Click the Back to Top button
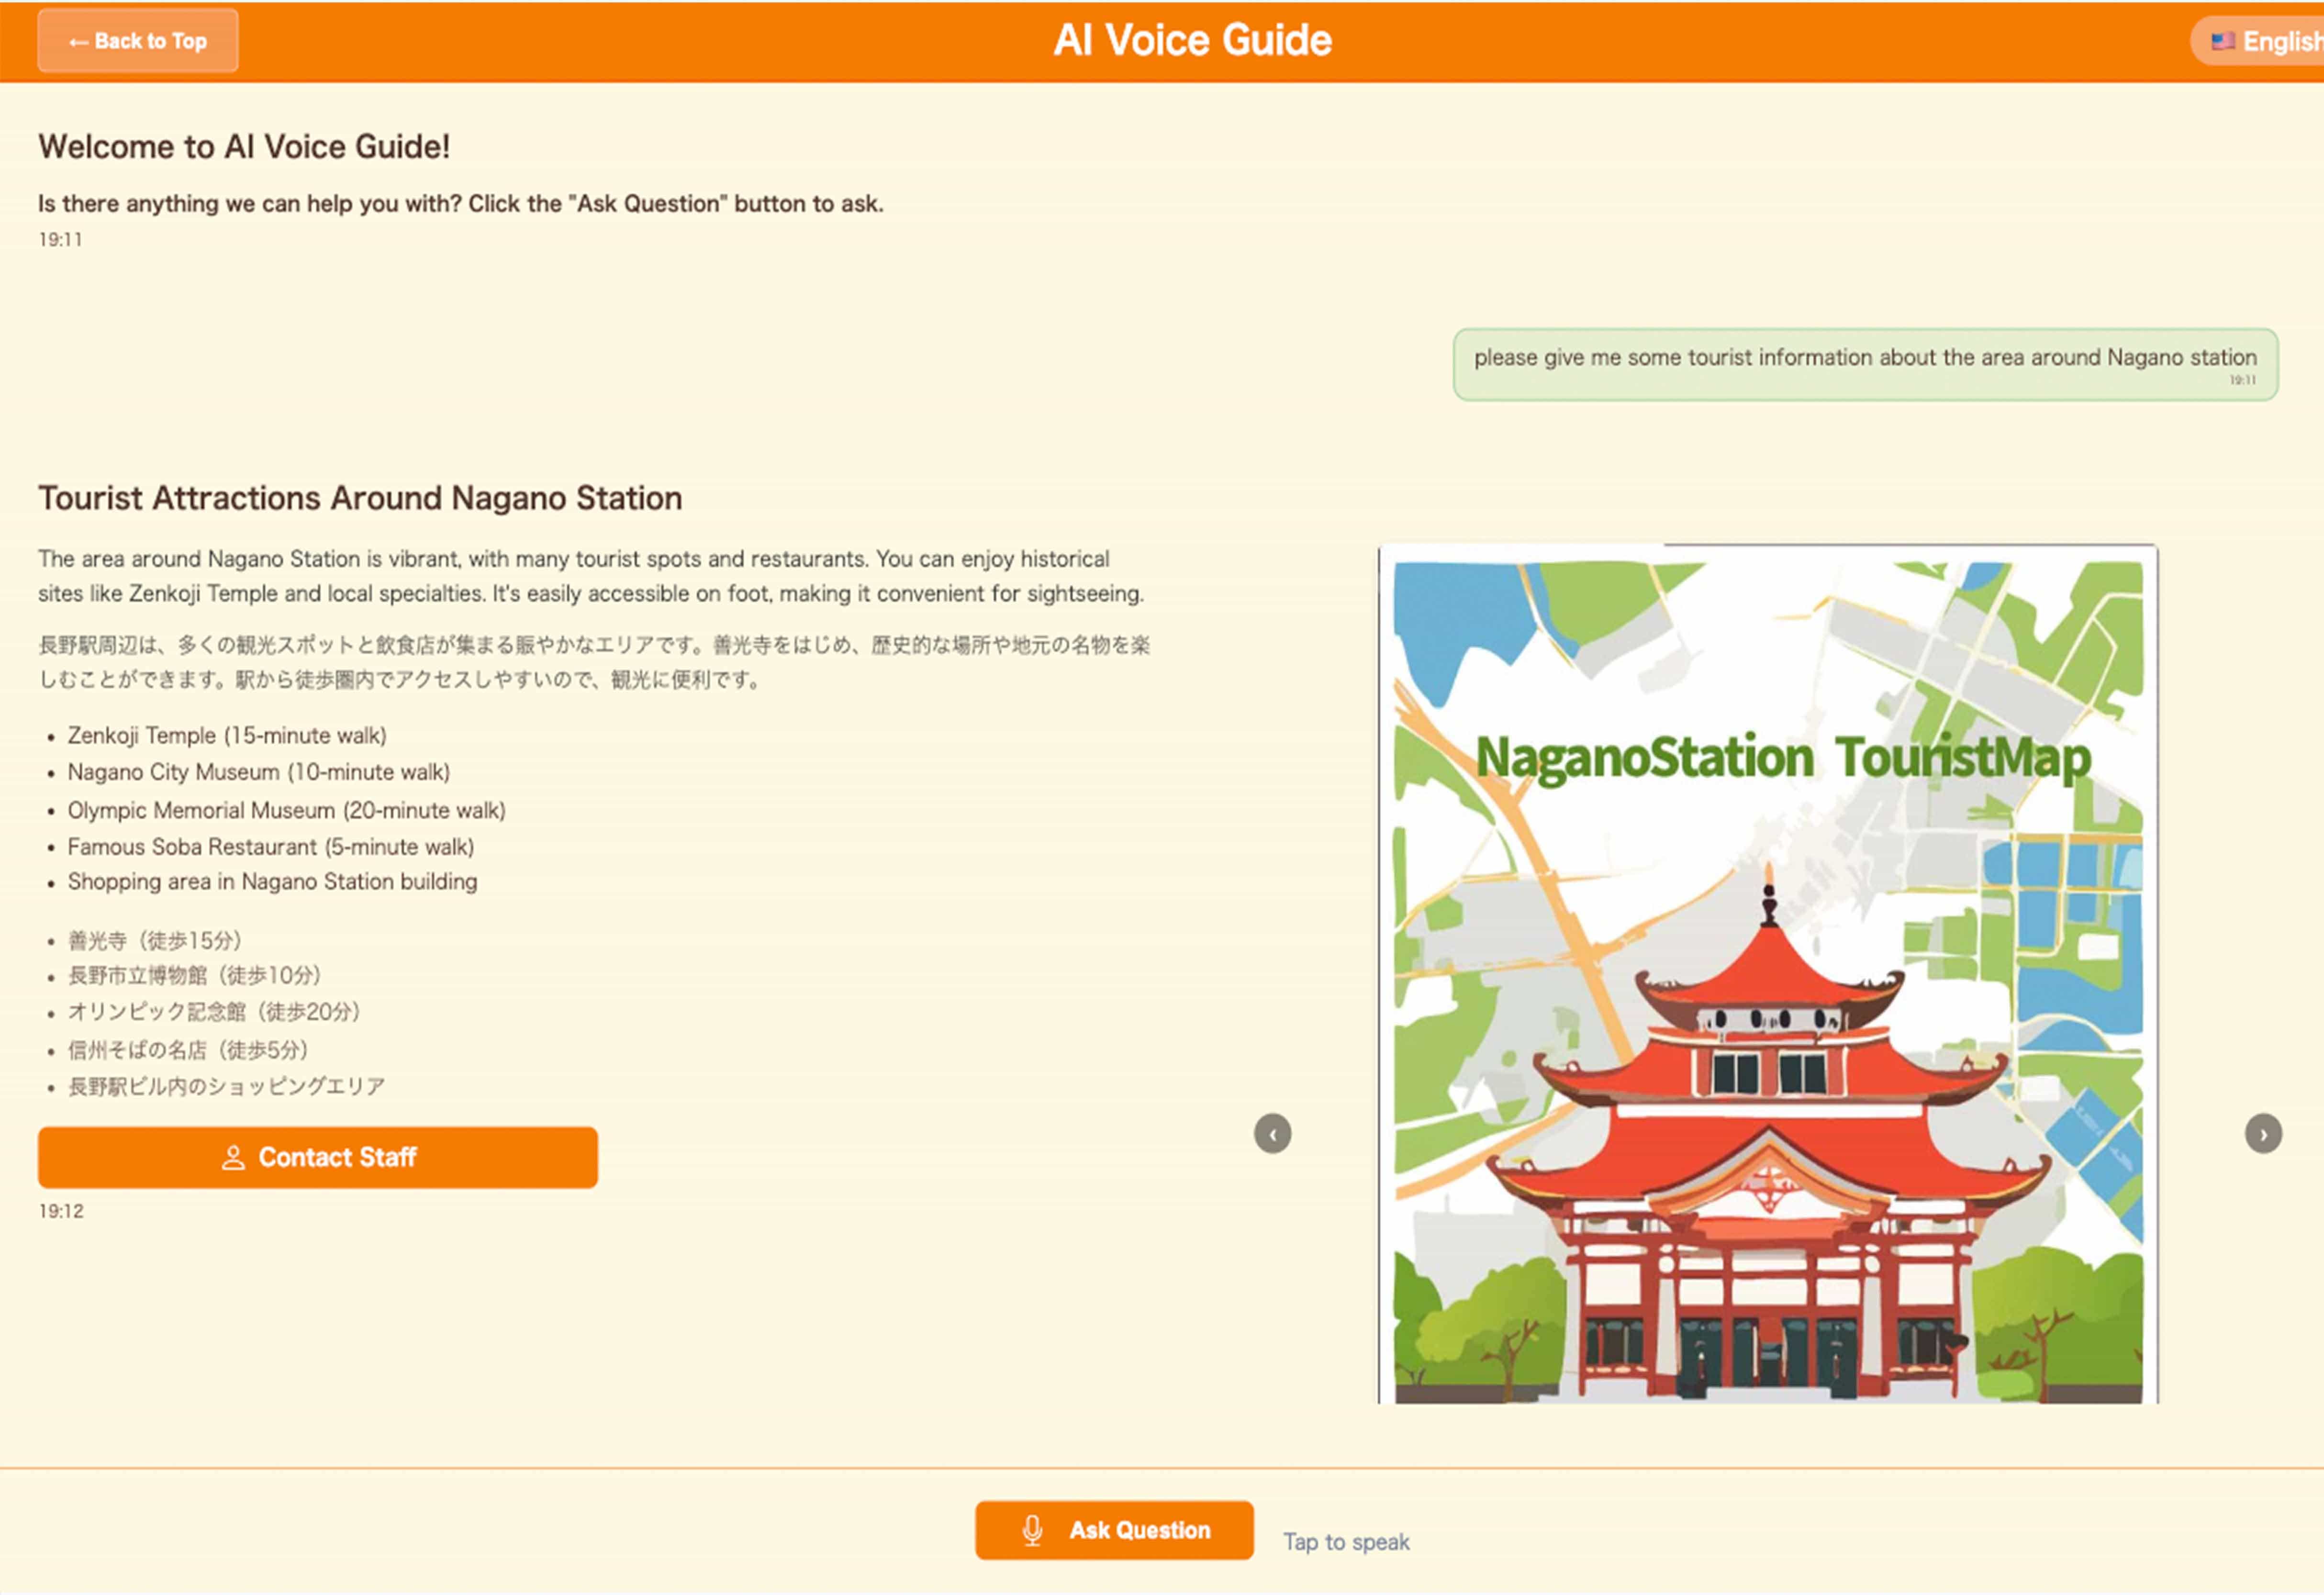The width and height of the screenshot is (2324, 1595). tap(138, 41)
